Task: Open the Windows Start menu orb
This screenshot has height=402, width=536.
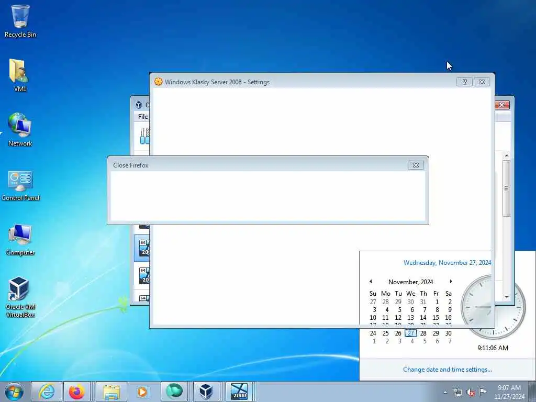Action: tap(14, 392)
